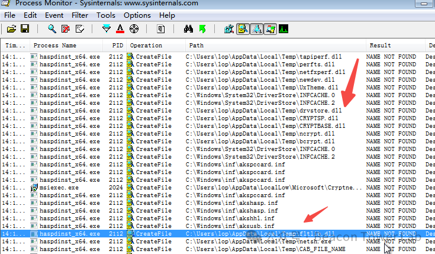
Task: Click haspdinst_x64.exe name in UxTheme.dll row
Action: (x=70, y=88)
